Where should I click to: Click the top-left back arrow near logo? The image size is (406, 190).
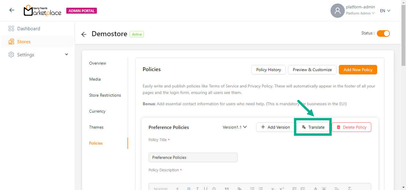12,10
